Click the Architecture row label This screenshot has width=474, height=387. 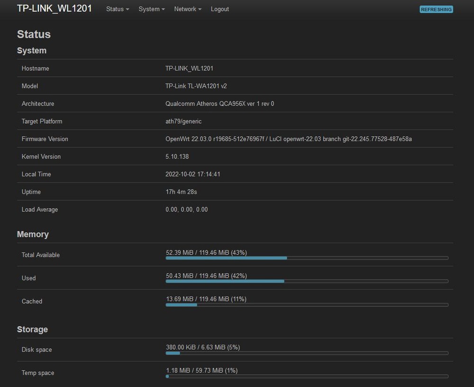click(38, 103)
